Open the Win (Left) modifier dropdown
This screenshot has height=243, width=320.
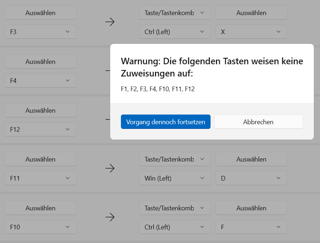click(175, 178)
